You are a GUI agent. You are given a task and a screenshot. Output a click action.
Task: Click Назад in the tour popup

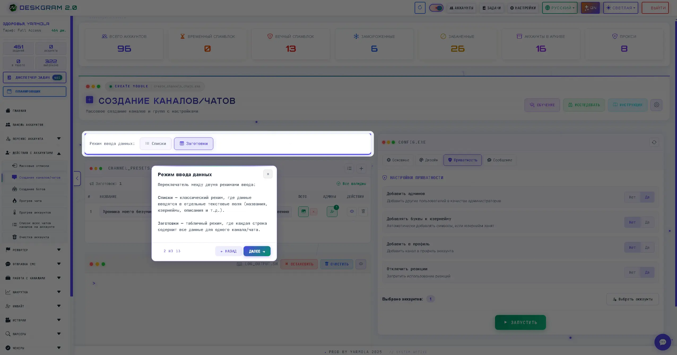[x=228, y=251]
